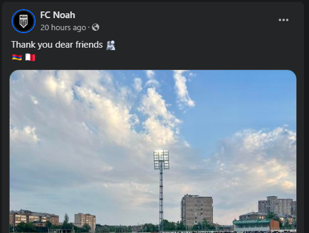
Task: Click the low buildings at photo's left edge
Action: point(34,219)
